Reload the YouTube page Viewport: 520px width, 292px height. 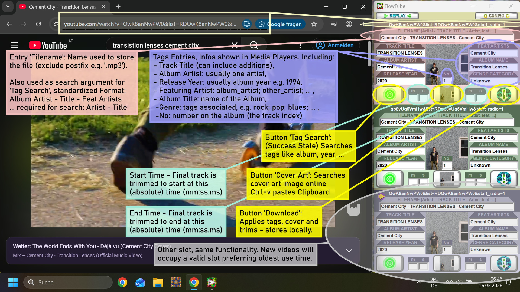38,24
